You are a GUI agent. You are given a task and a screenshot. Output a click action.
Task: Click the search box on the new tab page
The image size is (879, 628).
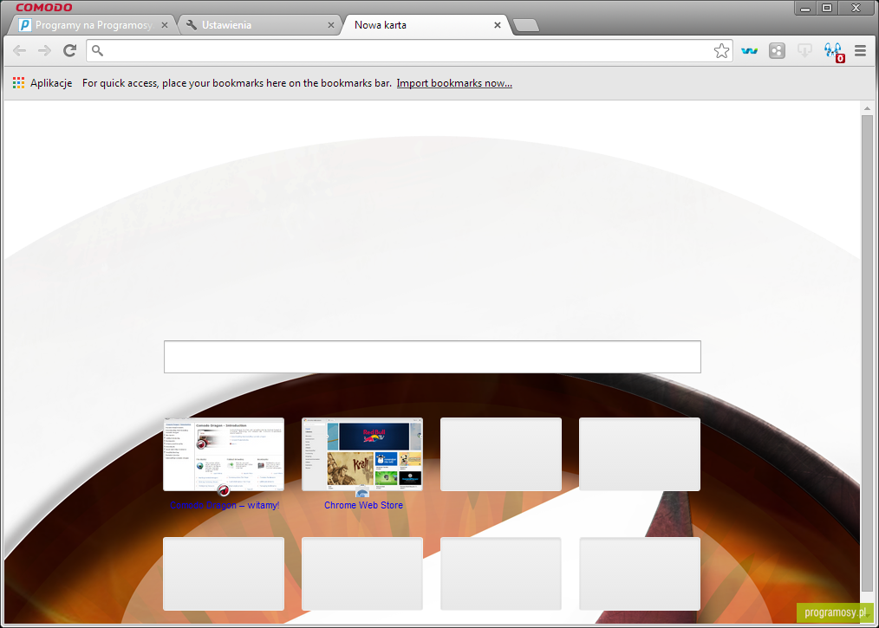(x=433, y=357)
